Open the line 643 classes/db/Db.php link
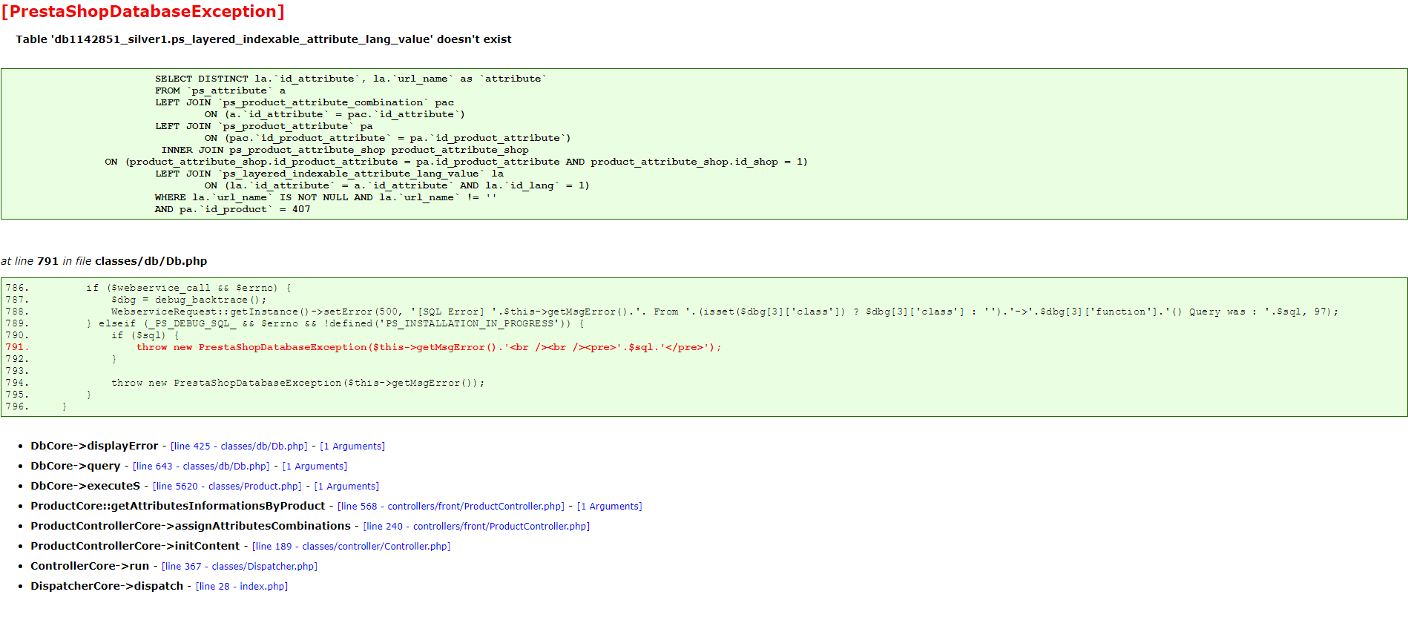Image resolution: width=1408 pixels, height=626 pixels. 201,467
